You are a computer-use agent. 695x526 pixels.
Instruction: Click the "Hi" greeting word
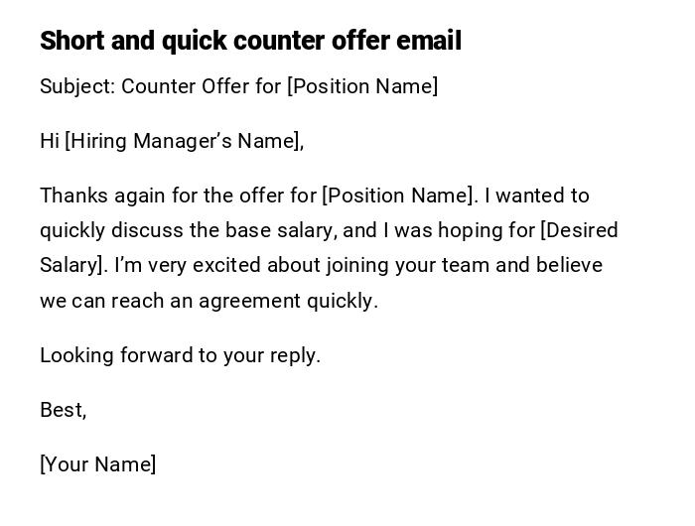click(x=50, y=141)
